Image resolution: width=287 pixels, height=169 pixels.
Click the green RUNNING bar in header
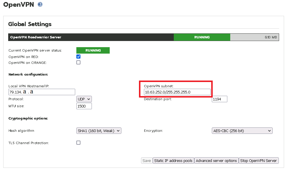point(202,37)
